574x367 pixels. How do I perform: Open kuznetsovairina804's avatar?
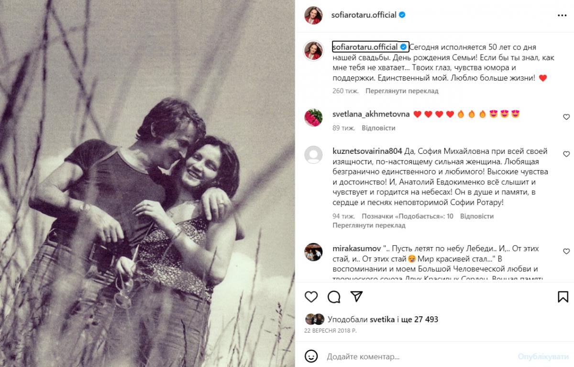coord(313,154)
